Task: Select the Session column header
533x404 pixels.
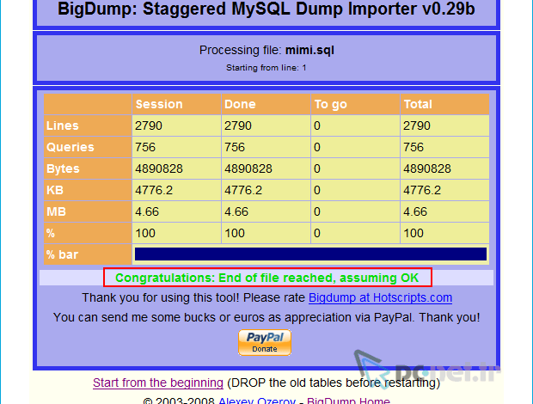Action: 159,104
